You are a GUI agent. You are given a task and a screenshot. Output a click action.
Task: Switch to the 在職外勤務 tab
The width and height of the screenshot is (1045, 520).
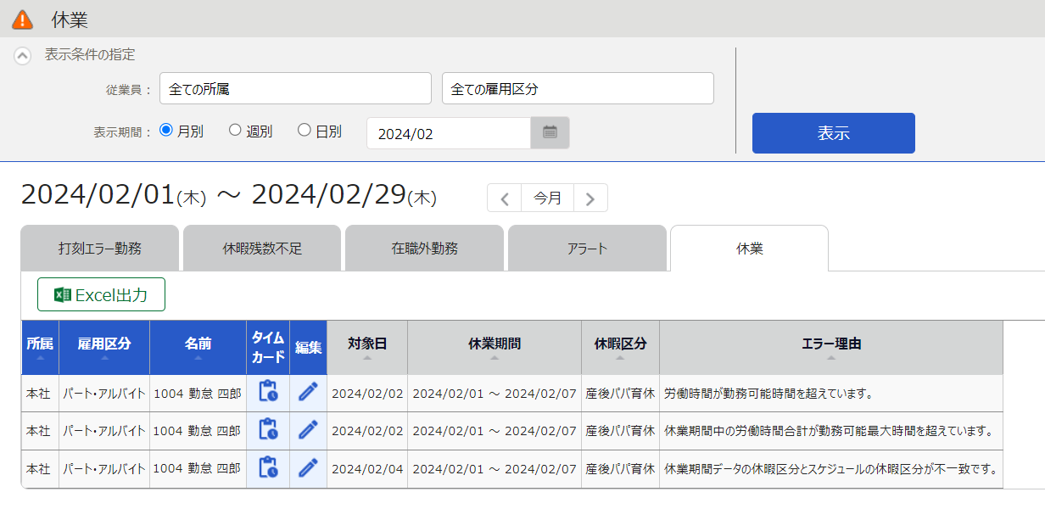425,249
